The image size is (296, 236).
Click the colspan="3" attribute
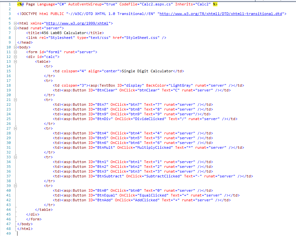point(74,85)
